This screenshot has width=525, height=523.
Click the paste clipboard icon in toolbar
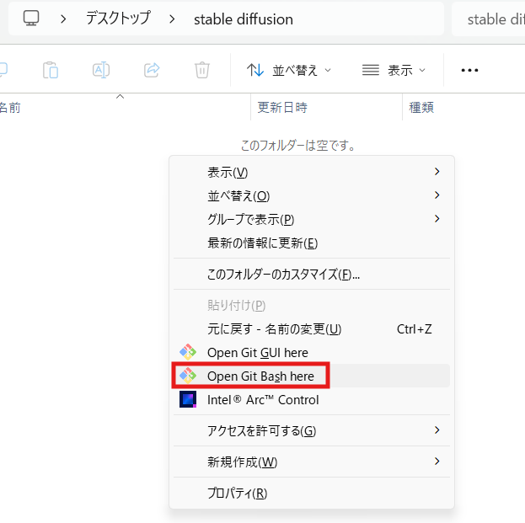51,70
